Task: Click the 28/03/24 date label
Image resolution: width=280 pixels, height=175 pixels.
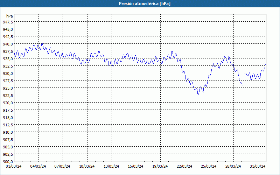Action: [x=233, y=166]
